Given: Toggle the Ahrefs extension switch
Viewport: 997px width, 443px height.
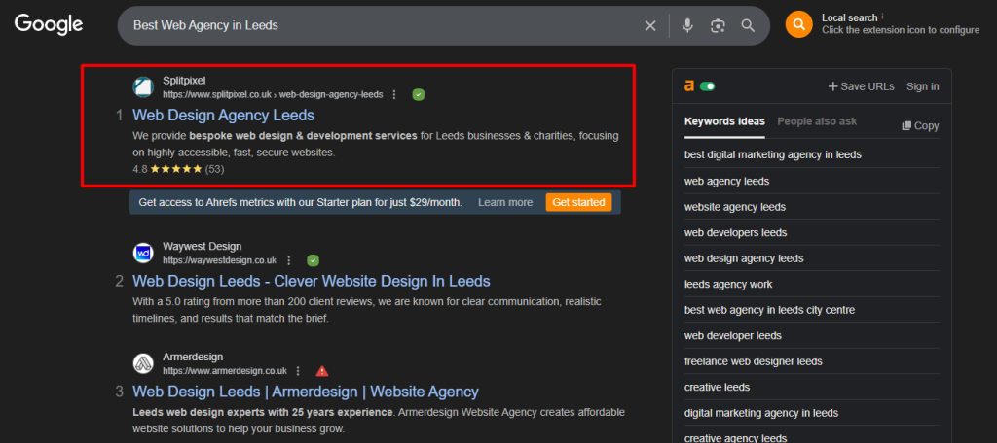Looking at the screenshot, I should coord(707,86).
